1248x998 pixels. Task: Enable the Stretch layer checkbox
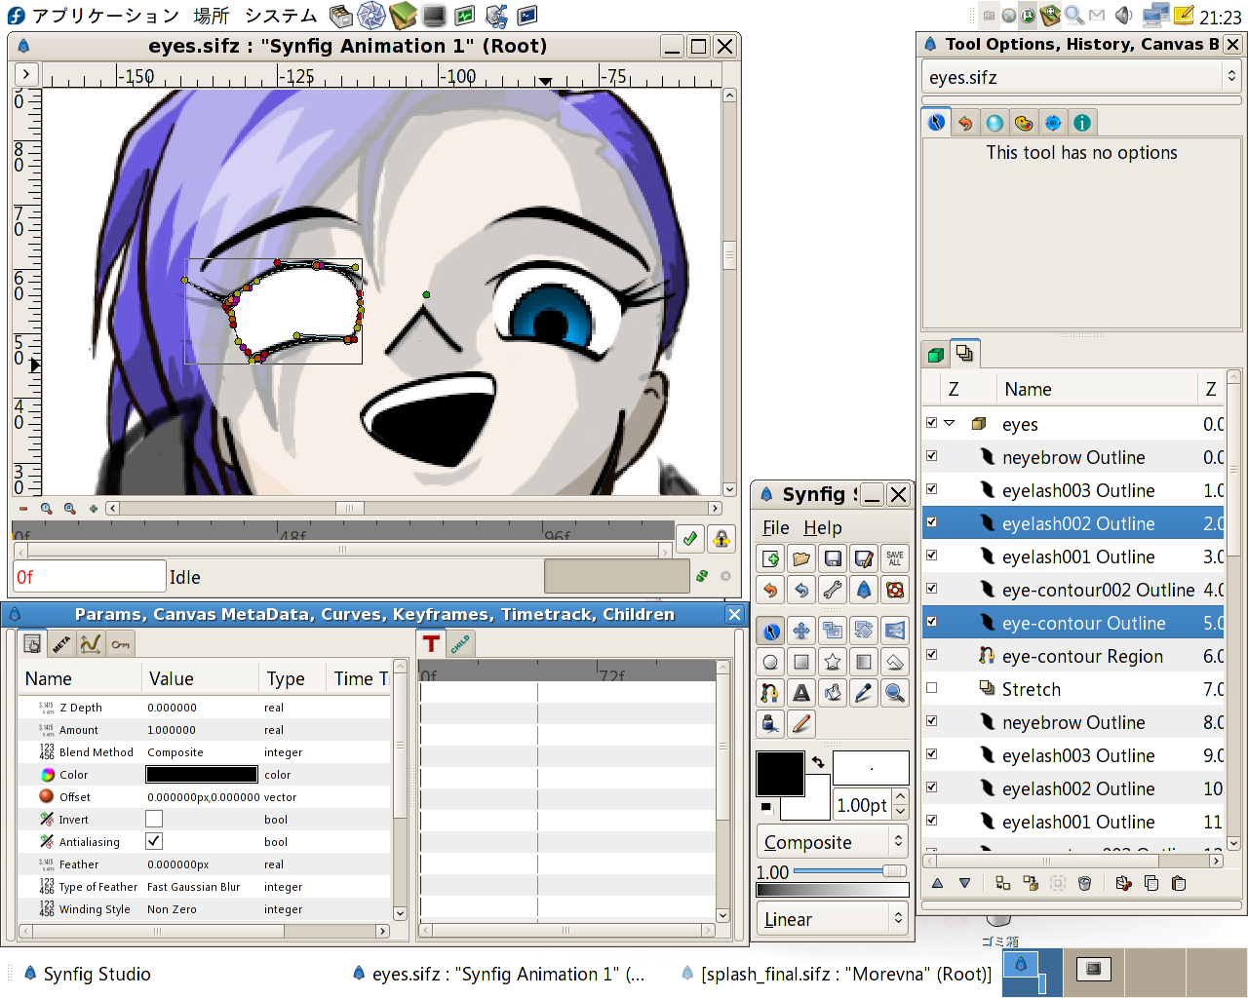(x=932, y=688)
